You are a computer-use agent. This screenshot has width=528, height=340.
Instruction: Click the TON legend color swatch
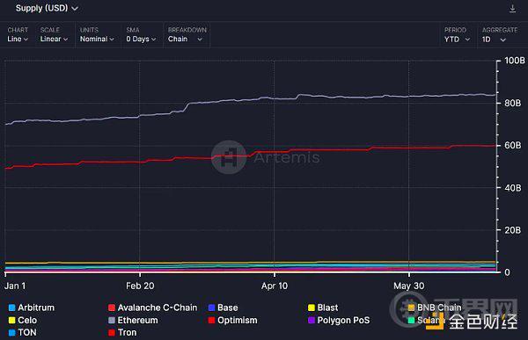(11, 333)
